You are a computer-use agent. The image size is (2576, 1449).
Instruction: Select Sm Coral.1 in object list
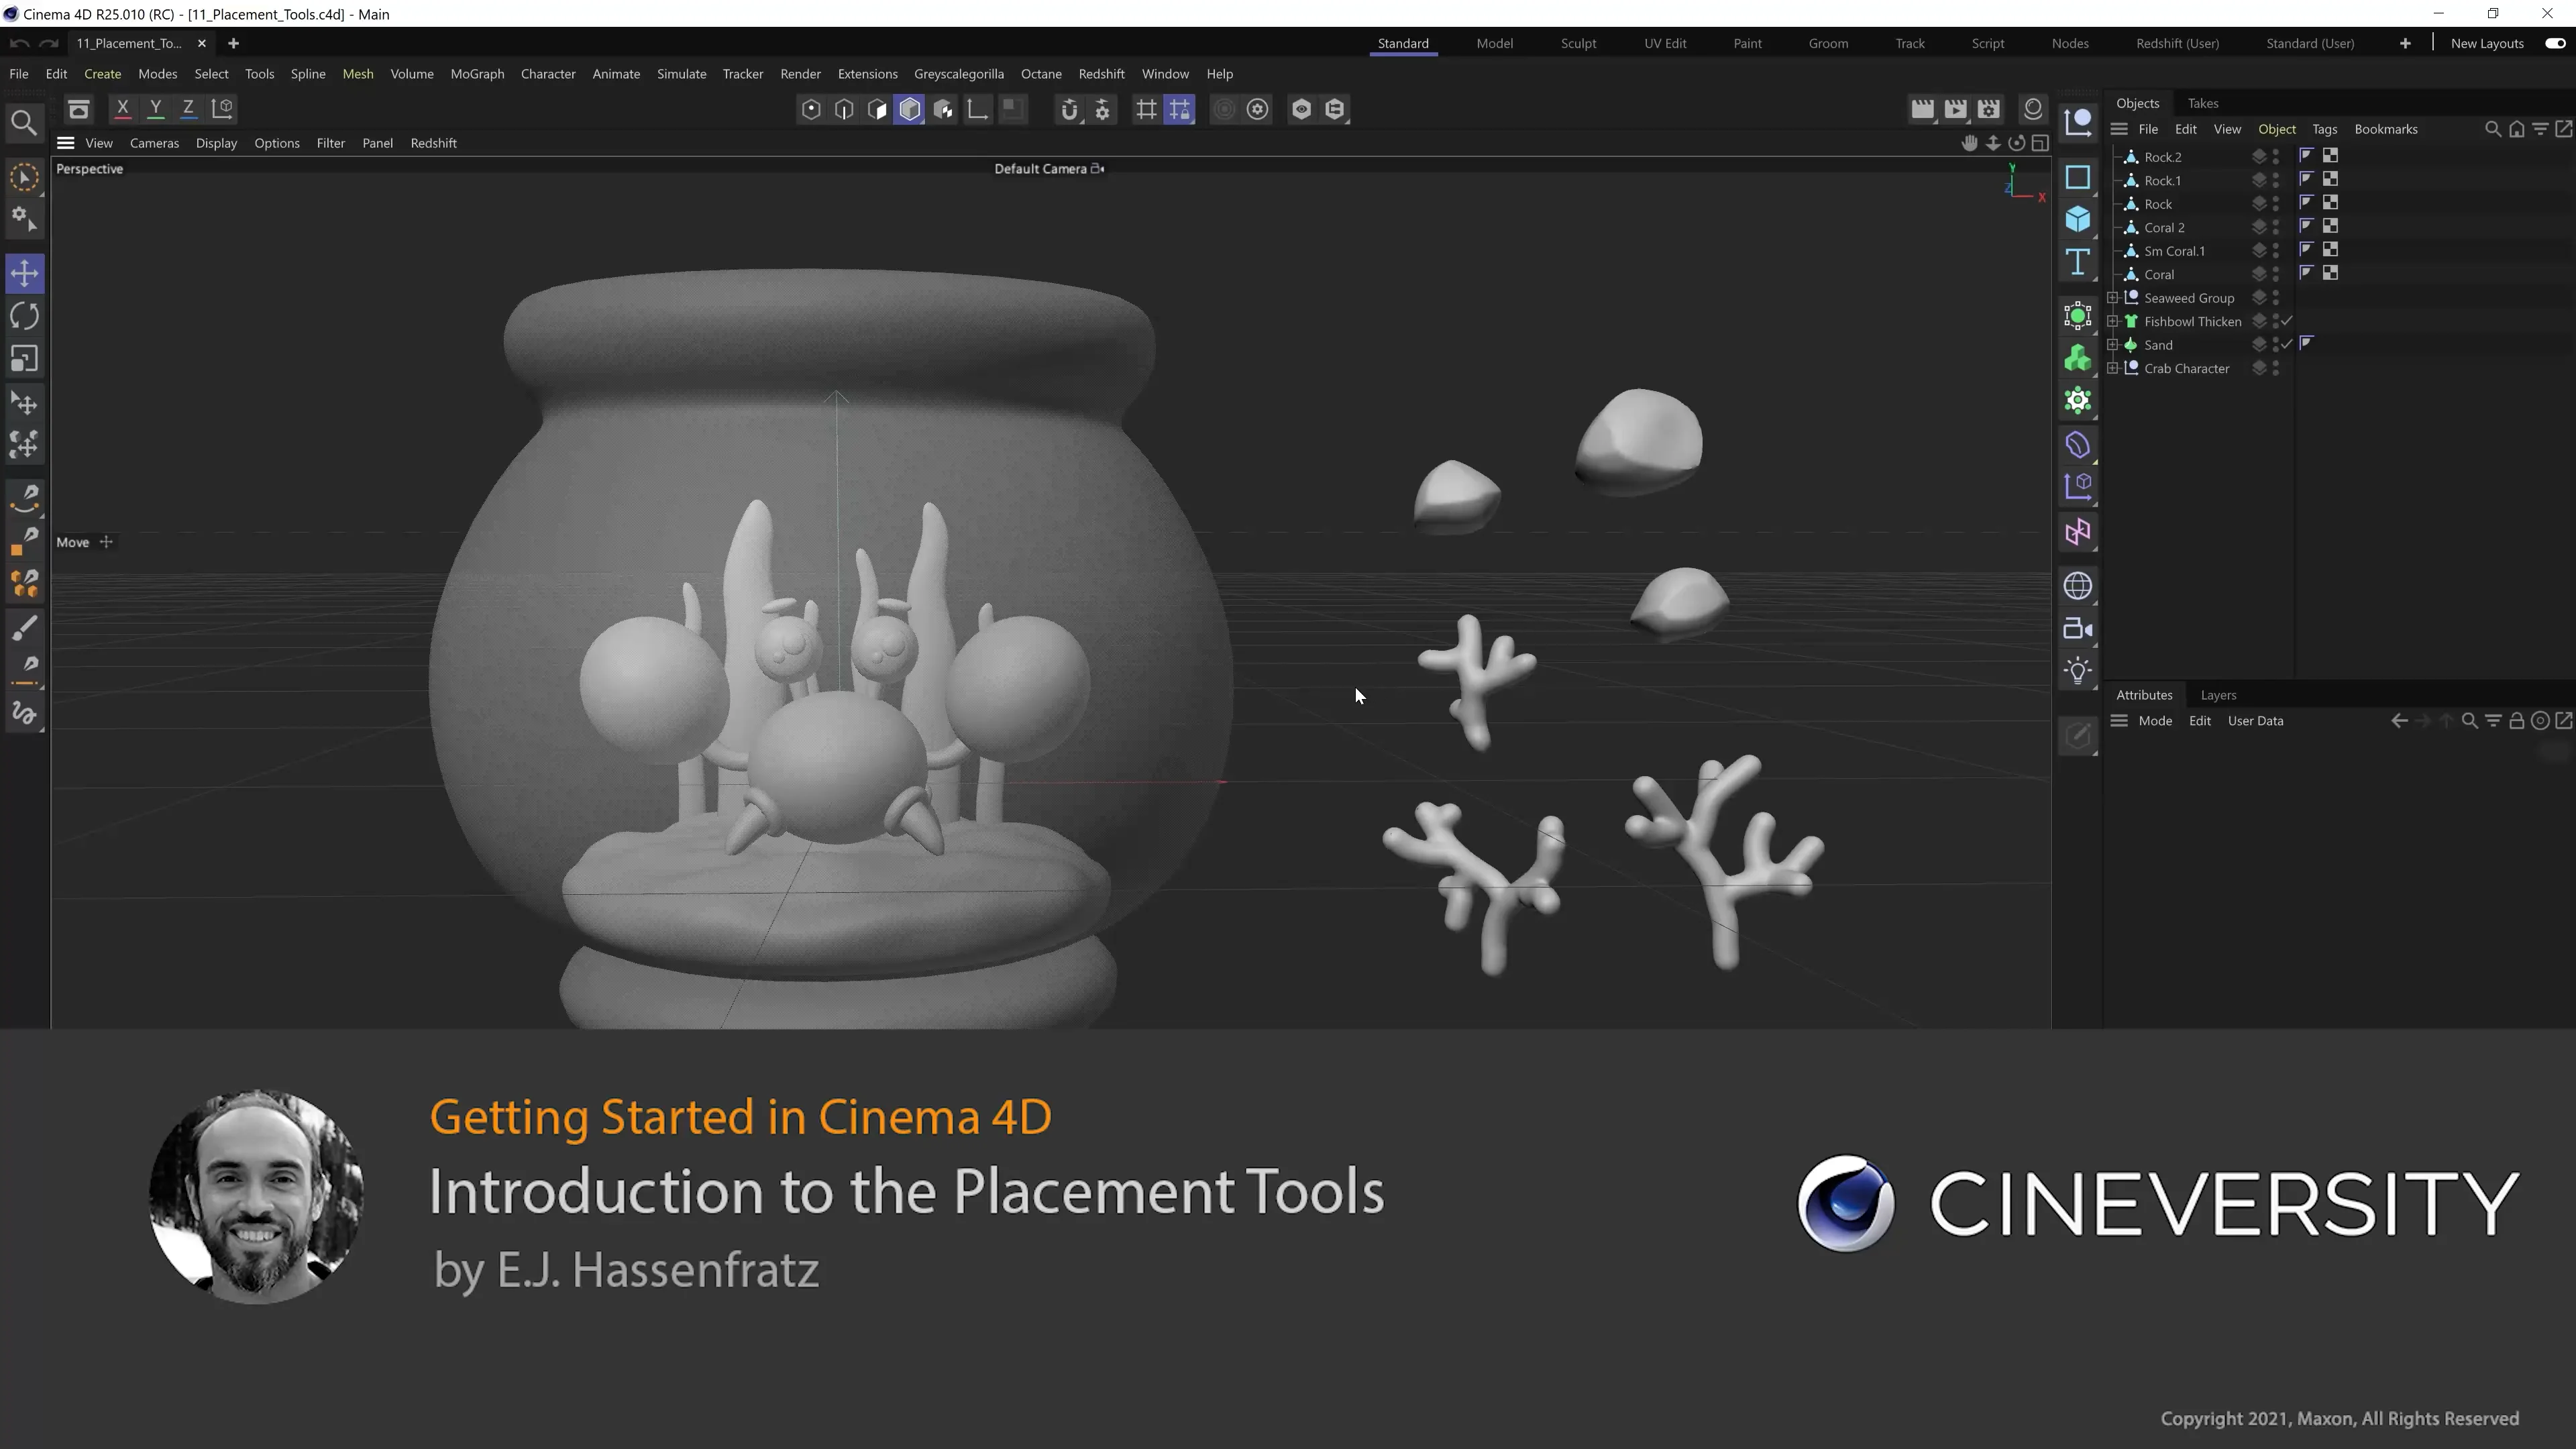2174,251
